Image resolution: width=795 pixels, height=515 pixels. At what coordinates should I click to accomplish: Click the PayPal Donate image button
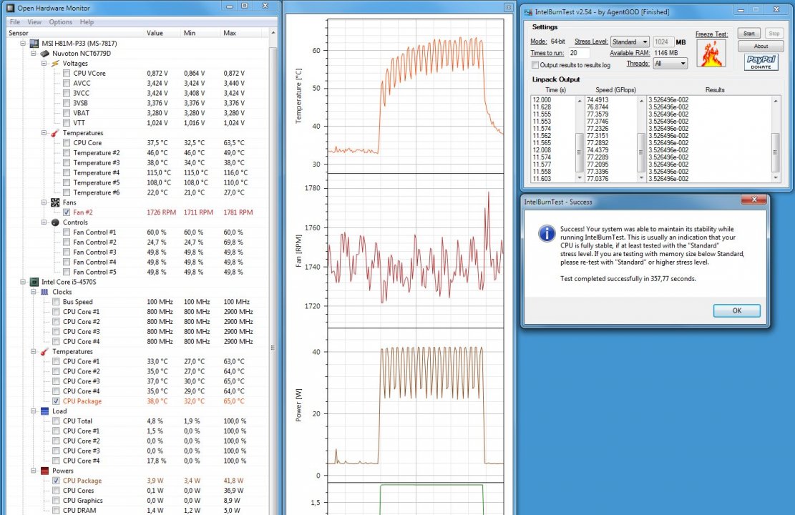click(x=761, y=62)
